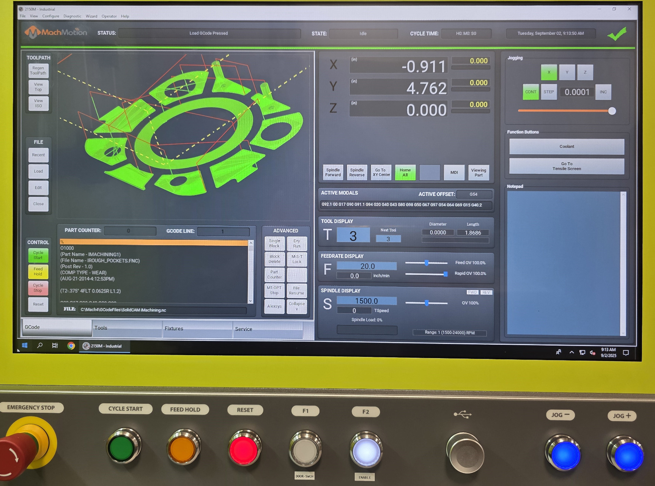Click the Home All button
Viewport: 655px width, 486px height.
(x=405, y=173)
